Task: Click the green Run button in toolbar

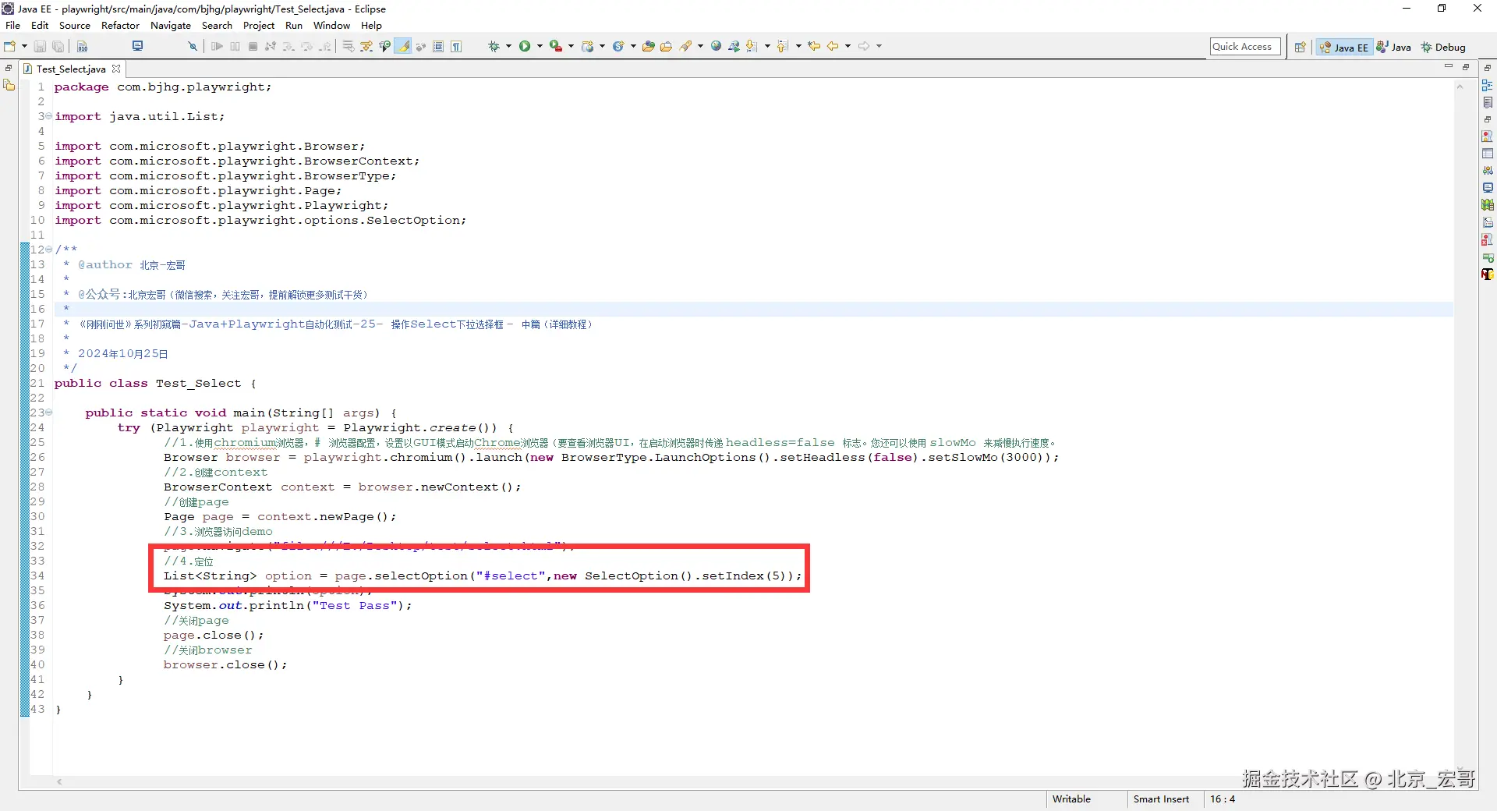Action: pos(525,47)
